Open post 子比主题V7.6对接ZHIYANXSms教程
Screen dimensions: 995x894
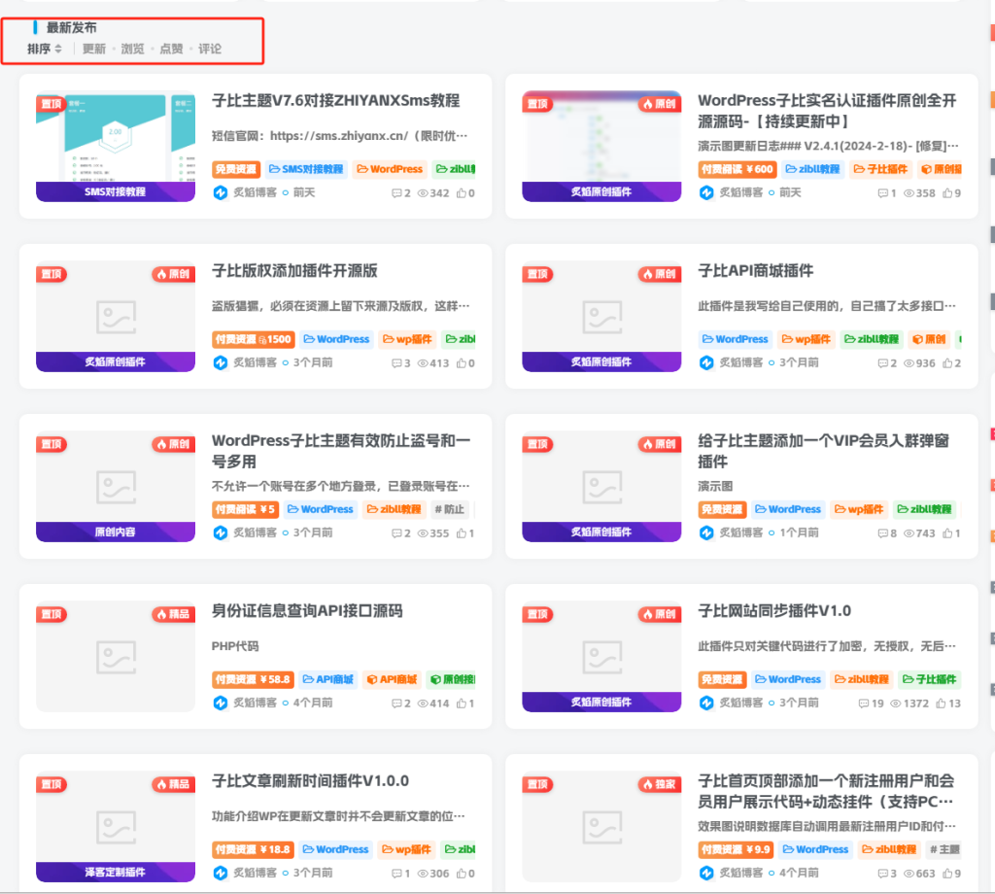coord(335,101)
